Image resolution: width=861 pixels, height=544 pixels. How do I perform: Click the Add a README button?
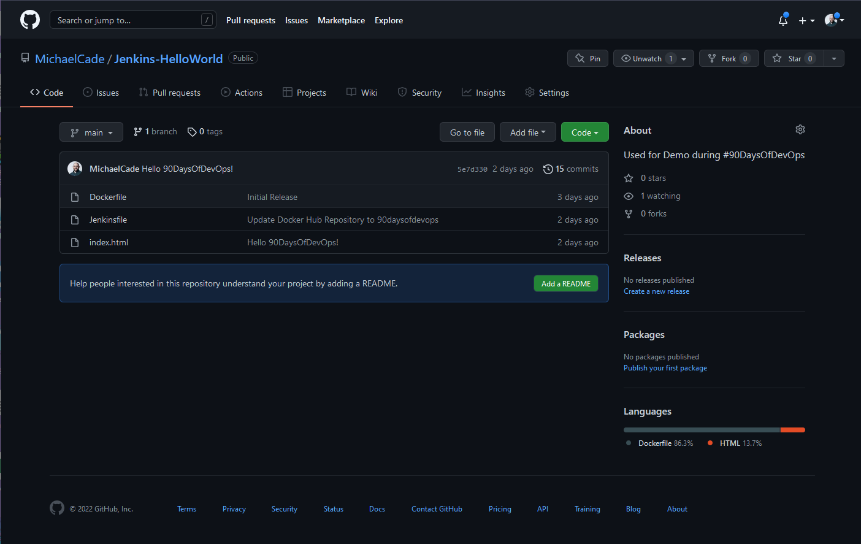565,283
